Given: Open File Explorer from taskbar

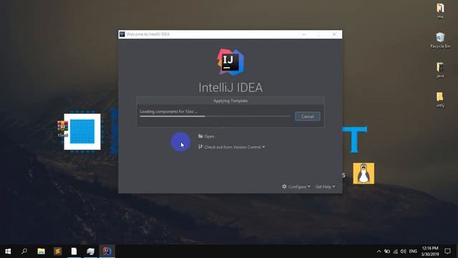Looking at the screenshot, I should pos(41,251).
